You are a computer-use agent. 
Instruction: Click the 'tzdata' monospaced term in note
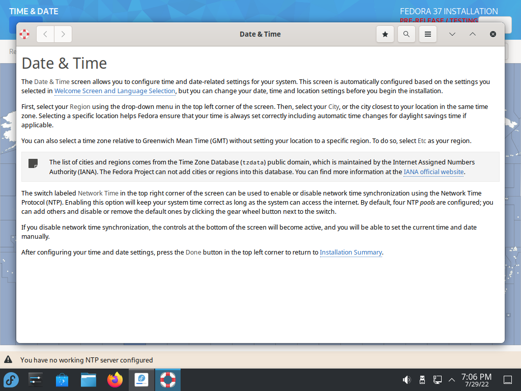253,162
